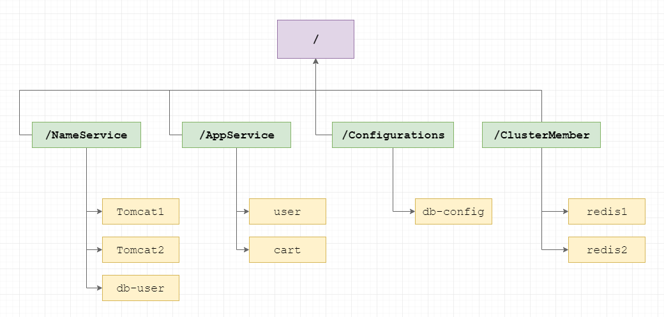Screen dimensions: 664x317
Task: Select the /ClusterMember node
Action: pos(541,135)
